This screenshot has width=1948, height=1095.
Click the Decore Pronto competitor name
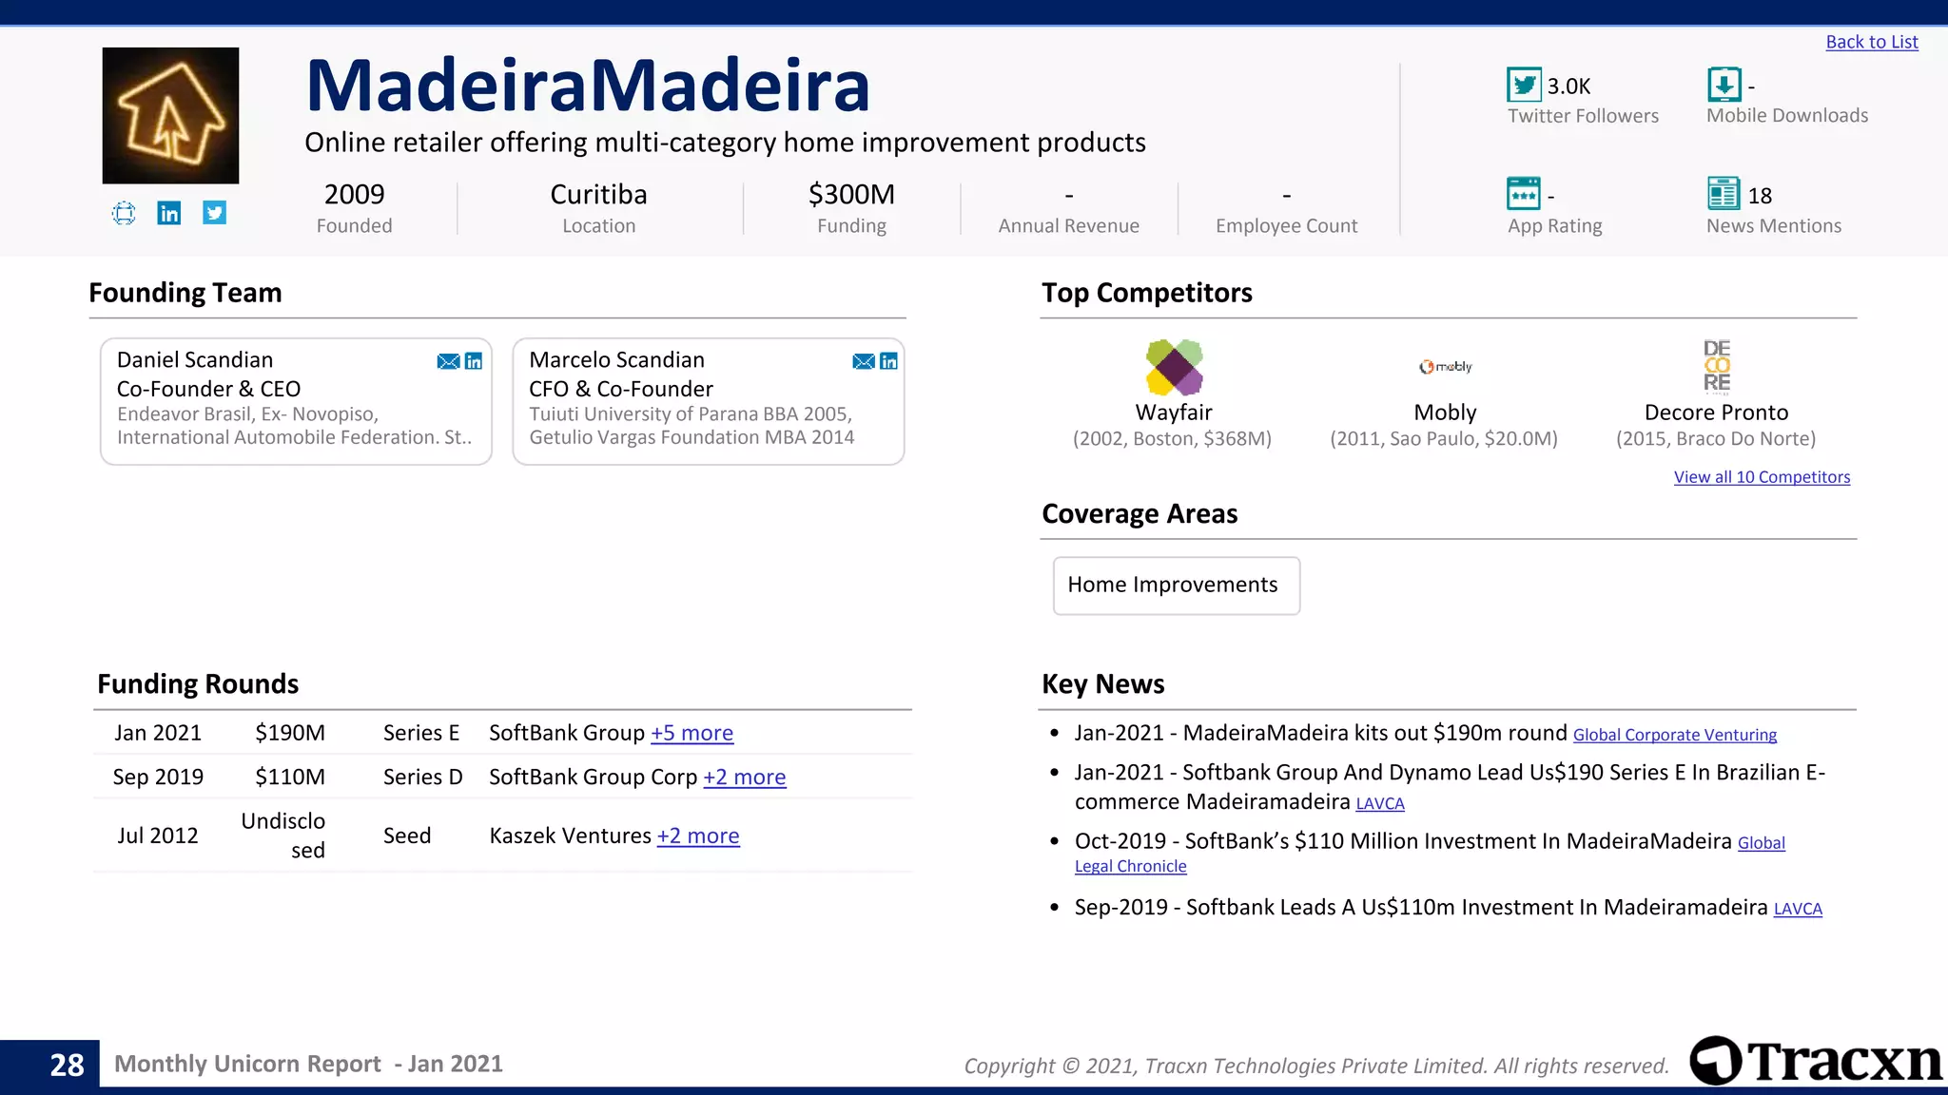pos(1716,413)
